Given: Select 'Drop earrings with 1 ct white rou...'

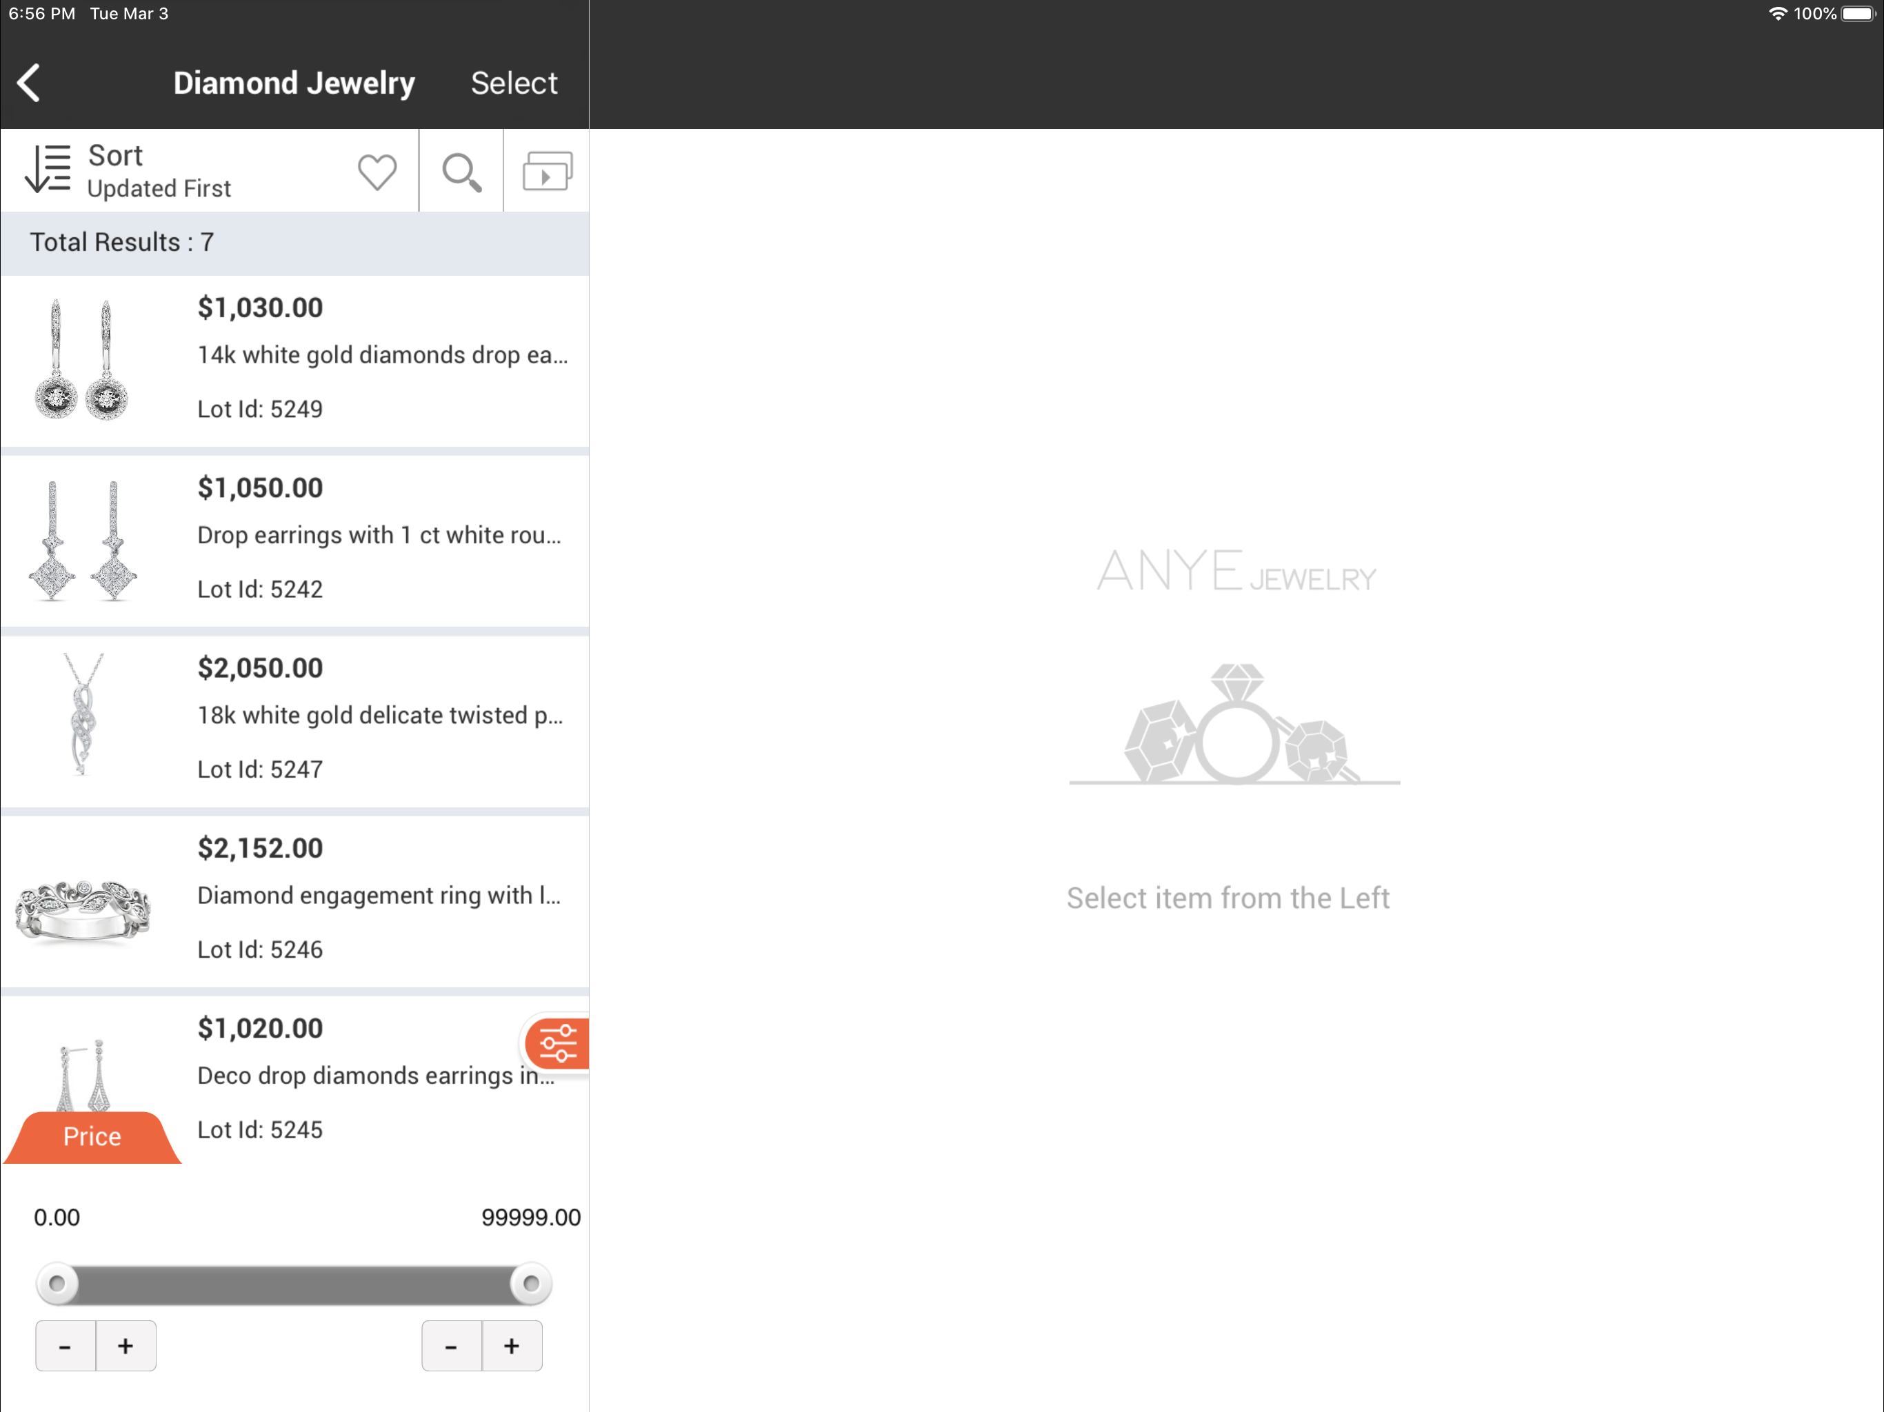Looking at the screenshot, I should (x=379, y=536).
